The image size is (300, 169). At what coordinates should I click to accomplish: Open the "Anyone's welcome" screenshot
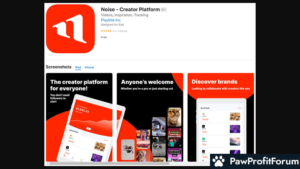150,117
